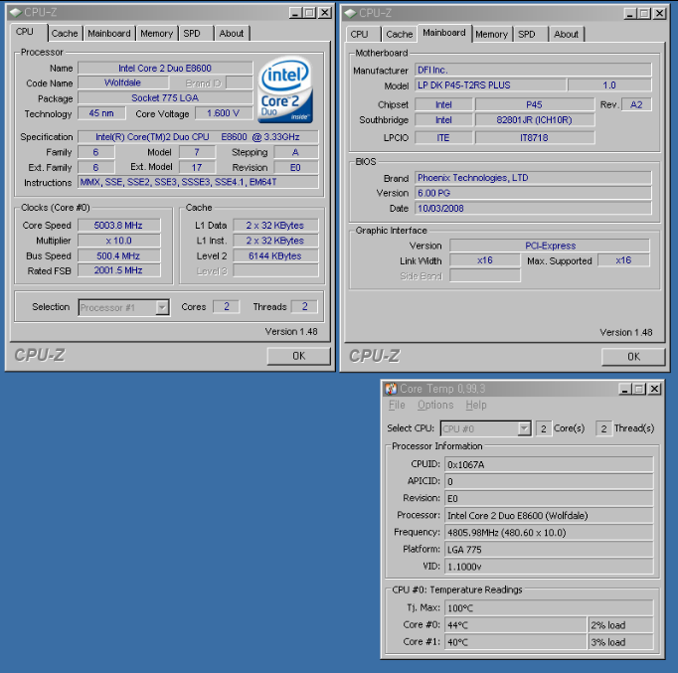Image resolution: width=678 pixels, height=673 pixels.
Task: Switch to Cache tab in left CPU-Z
Action: [x=65, y=33]
